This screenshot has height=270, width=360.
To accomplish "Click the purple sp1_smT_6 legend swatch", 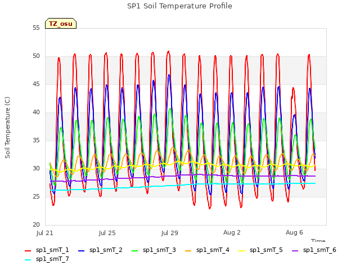I will (295, 251).
